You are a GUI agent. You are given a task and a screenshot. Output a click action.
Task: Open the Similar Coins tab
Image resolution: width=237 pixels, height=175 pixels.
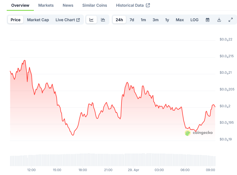coord(95,5)
